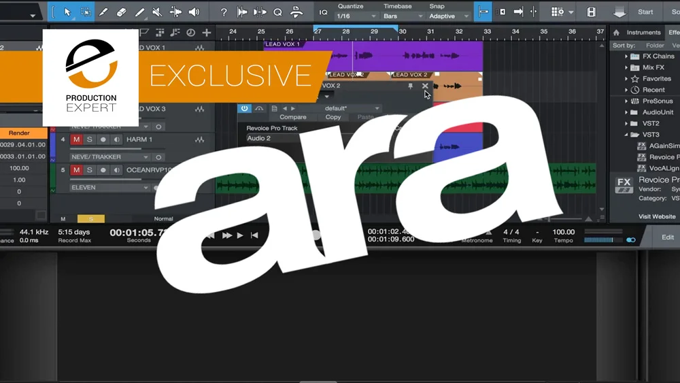Pin the VOX 2 plugin window

tap(410, 86)
